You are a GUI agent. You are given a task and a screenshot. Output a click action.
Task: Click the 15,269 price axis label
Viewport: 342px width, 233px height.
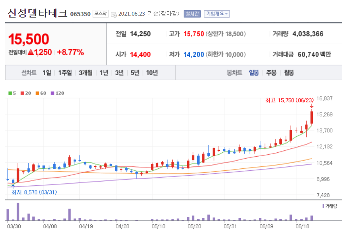click(324, 115)
